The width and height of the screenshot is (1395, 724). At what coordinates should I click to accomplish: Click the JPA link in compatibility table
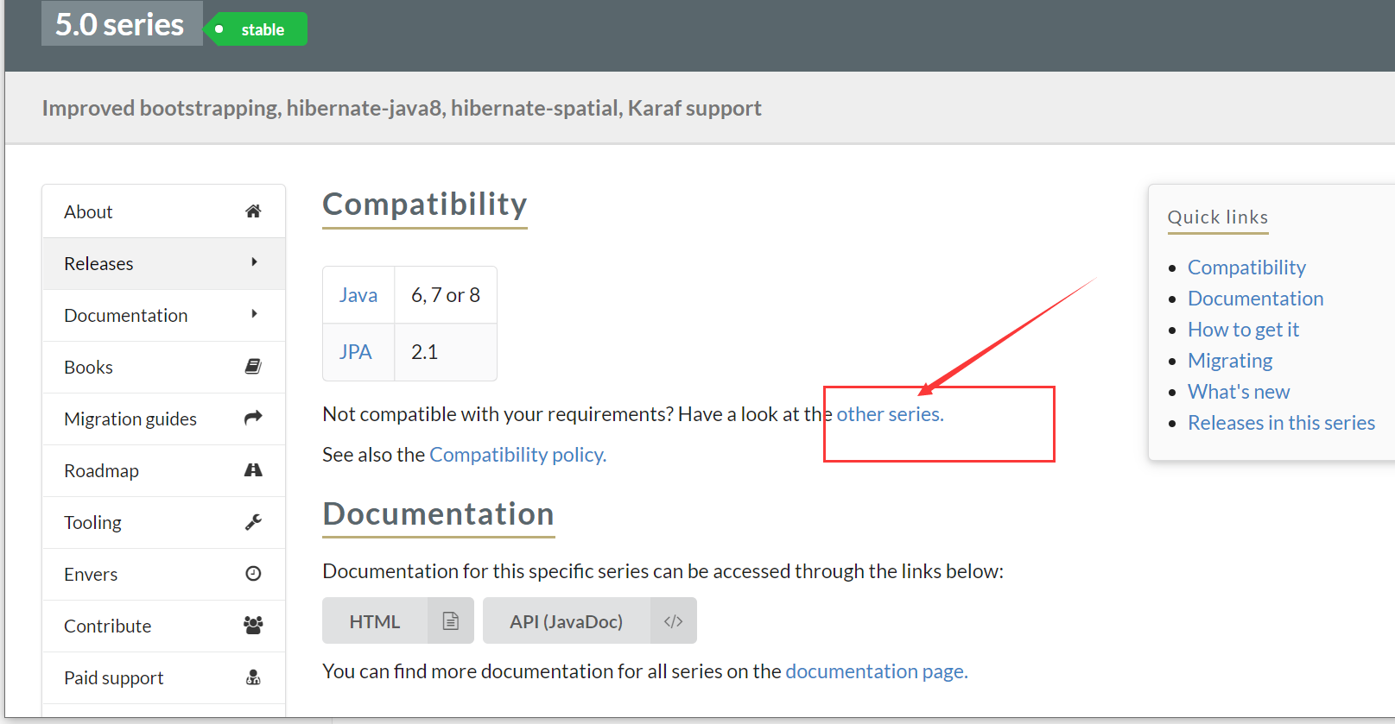[x=355, y=352]
